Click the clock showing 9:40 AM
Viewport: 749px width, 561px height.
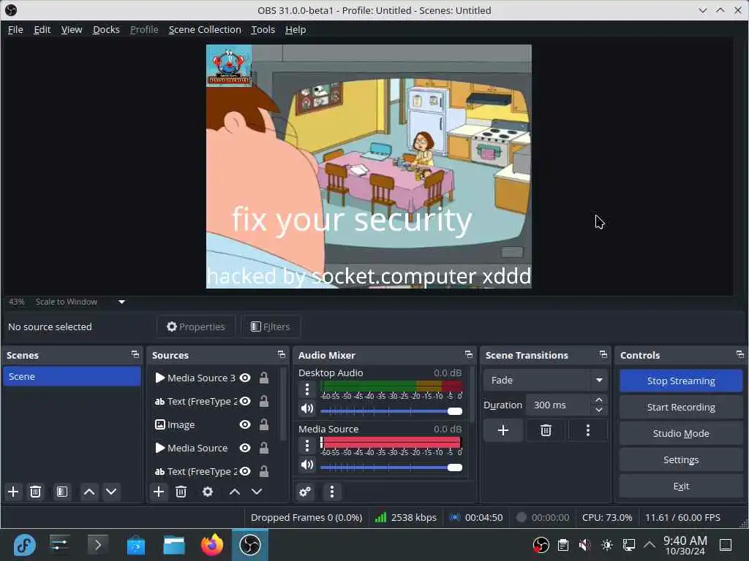point(685,545)
